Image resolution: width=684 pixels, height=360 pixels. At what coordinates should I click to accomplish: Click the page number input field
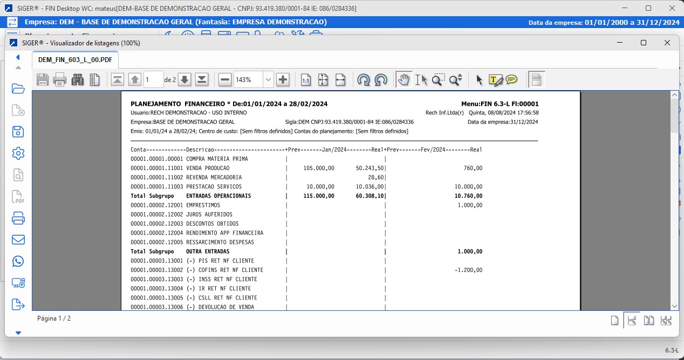click(153, 80)
